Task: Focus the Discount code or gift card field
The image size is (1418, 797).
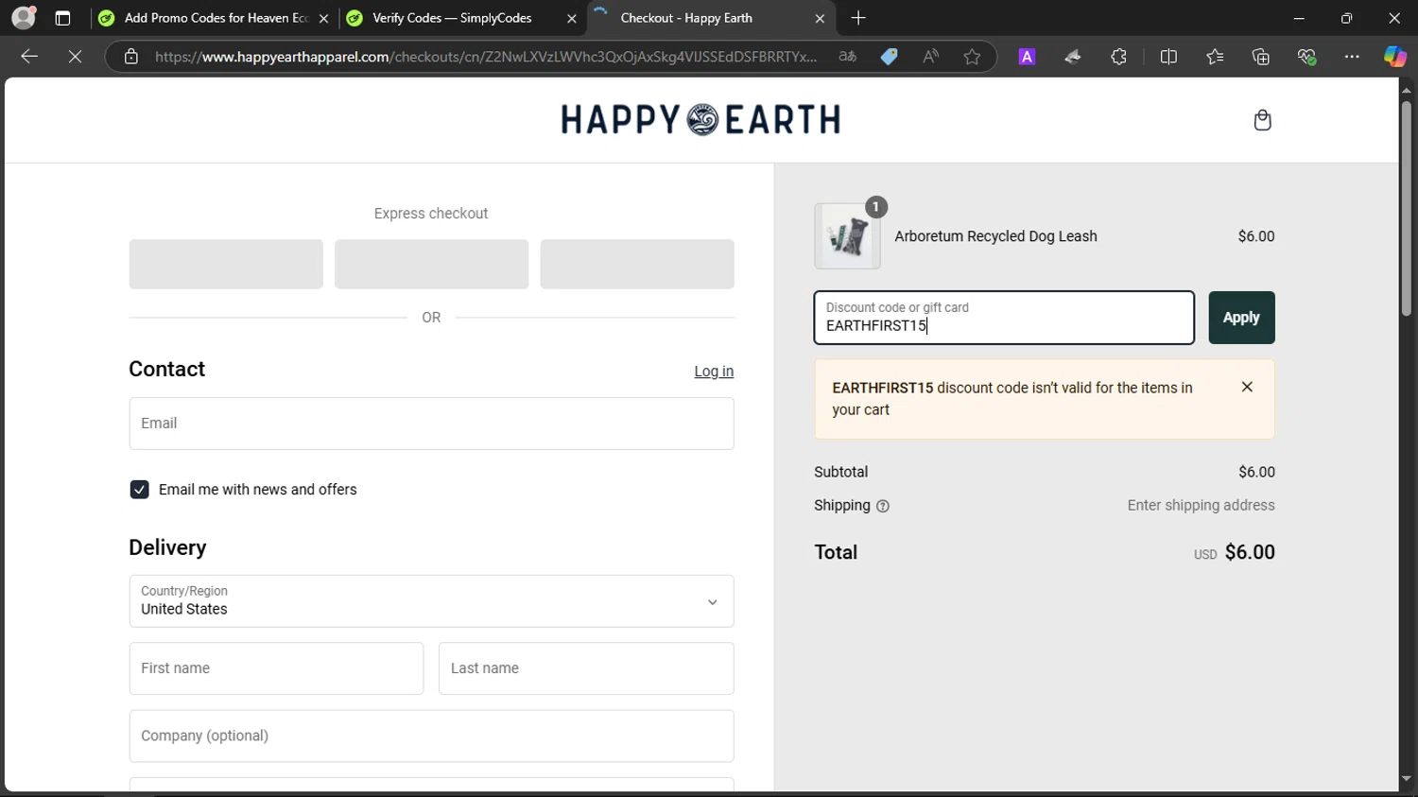Action: [x=1004, y=318]
